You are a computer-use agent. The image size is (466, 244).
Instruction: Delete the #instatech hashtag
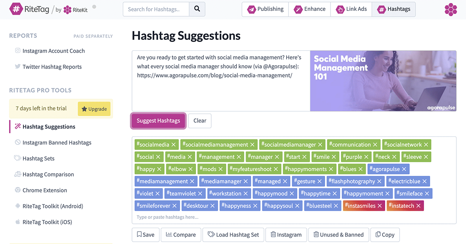pos(419,206)
